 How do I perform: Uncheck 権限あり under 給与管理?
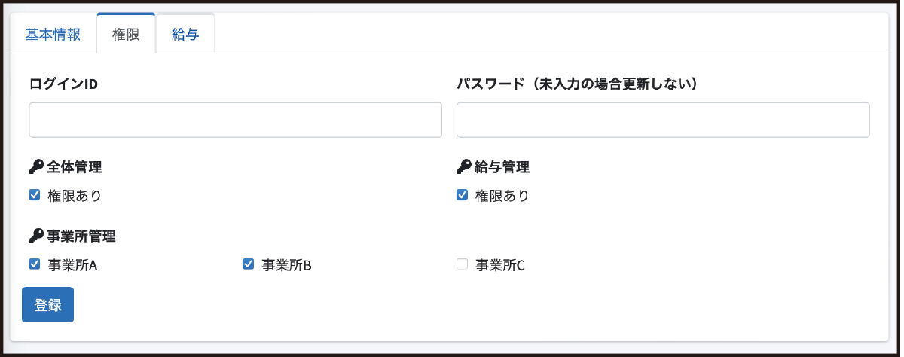pyautogui.click(x=463, y=195)
